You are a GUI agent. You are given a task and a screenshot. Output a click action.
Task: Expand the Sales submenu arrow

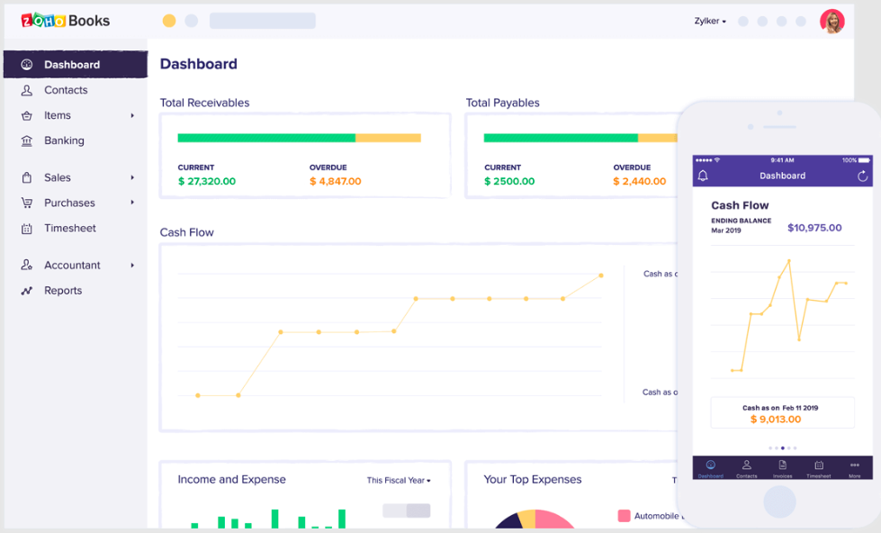[x=132, y=177]
